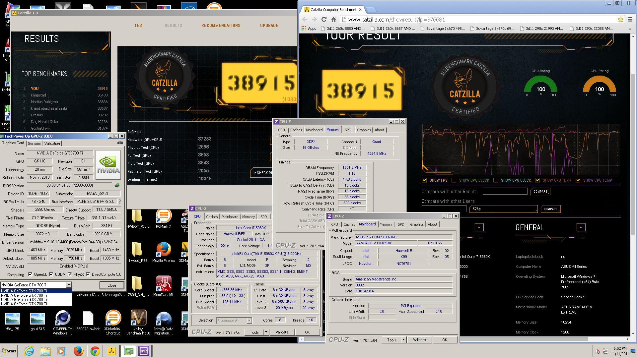Open the Processor #1 selection dropdown
The image size is (637, 358).
234,320
